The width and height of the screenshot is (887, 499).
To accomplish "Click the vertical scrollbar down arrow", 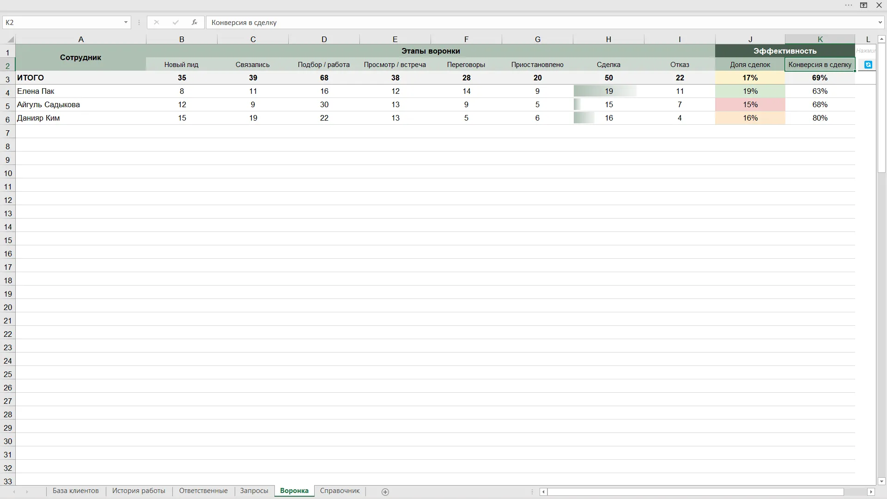I will 881,481.
